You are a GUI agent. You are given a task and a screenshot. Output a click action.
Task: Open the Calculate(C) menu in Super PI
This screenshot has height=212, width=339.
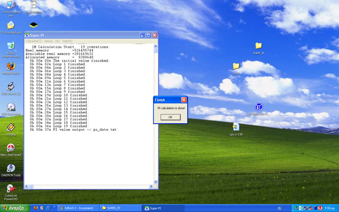tap(33, 41)
